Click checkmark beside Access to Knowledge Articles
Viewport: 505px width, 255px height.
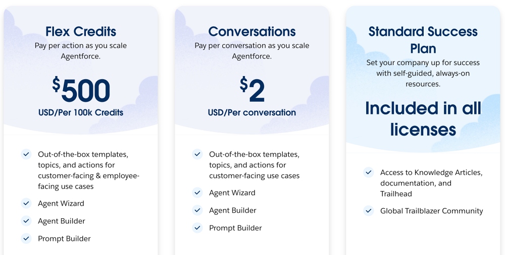(369, 172)
